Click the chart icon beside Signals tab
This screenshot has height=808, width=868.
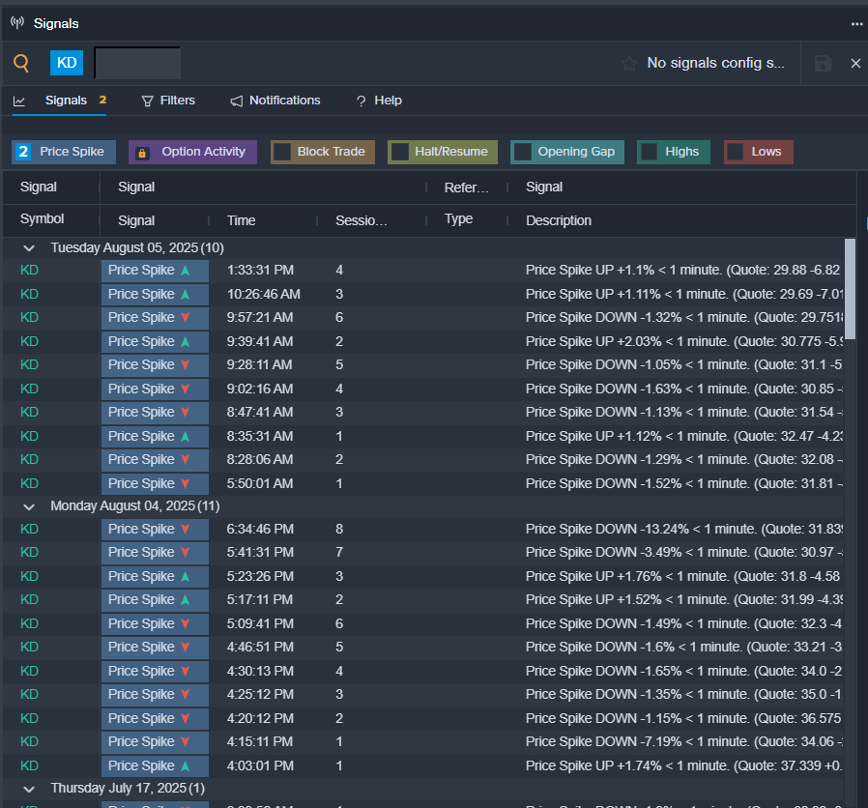(x=18, y=101)
